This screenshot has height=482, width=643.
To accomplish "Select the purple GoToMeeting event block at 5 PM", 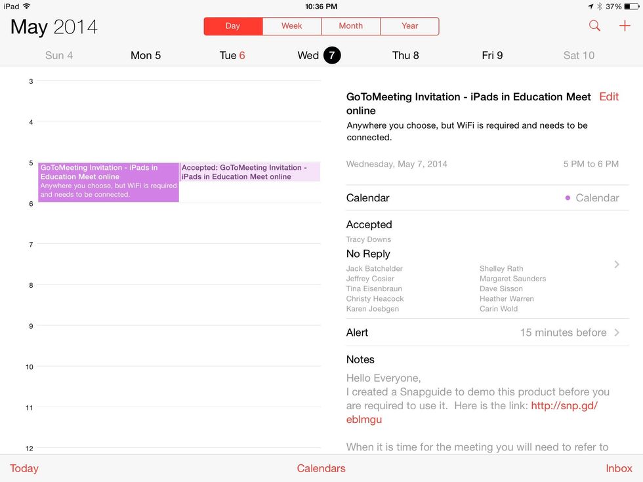I will [108, 182].
